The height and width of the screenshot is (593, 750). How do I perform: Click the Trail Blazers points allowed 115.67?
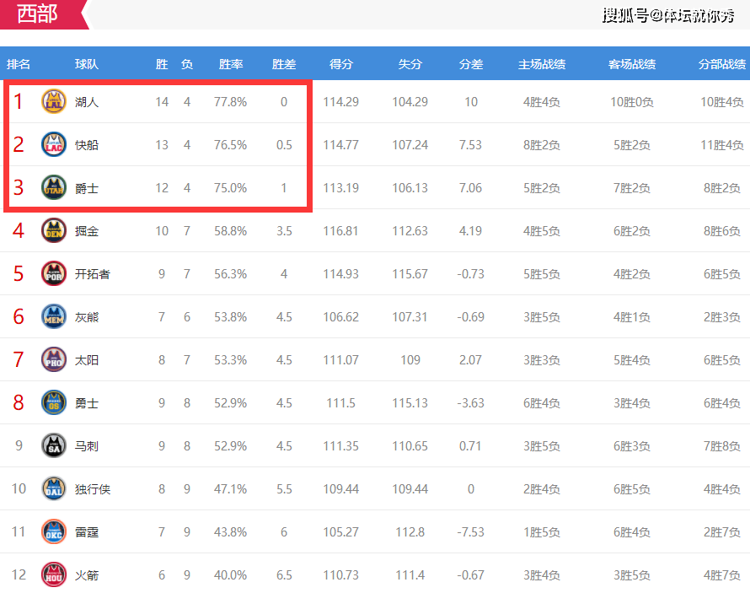[410, 274]
